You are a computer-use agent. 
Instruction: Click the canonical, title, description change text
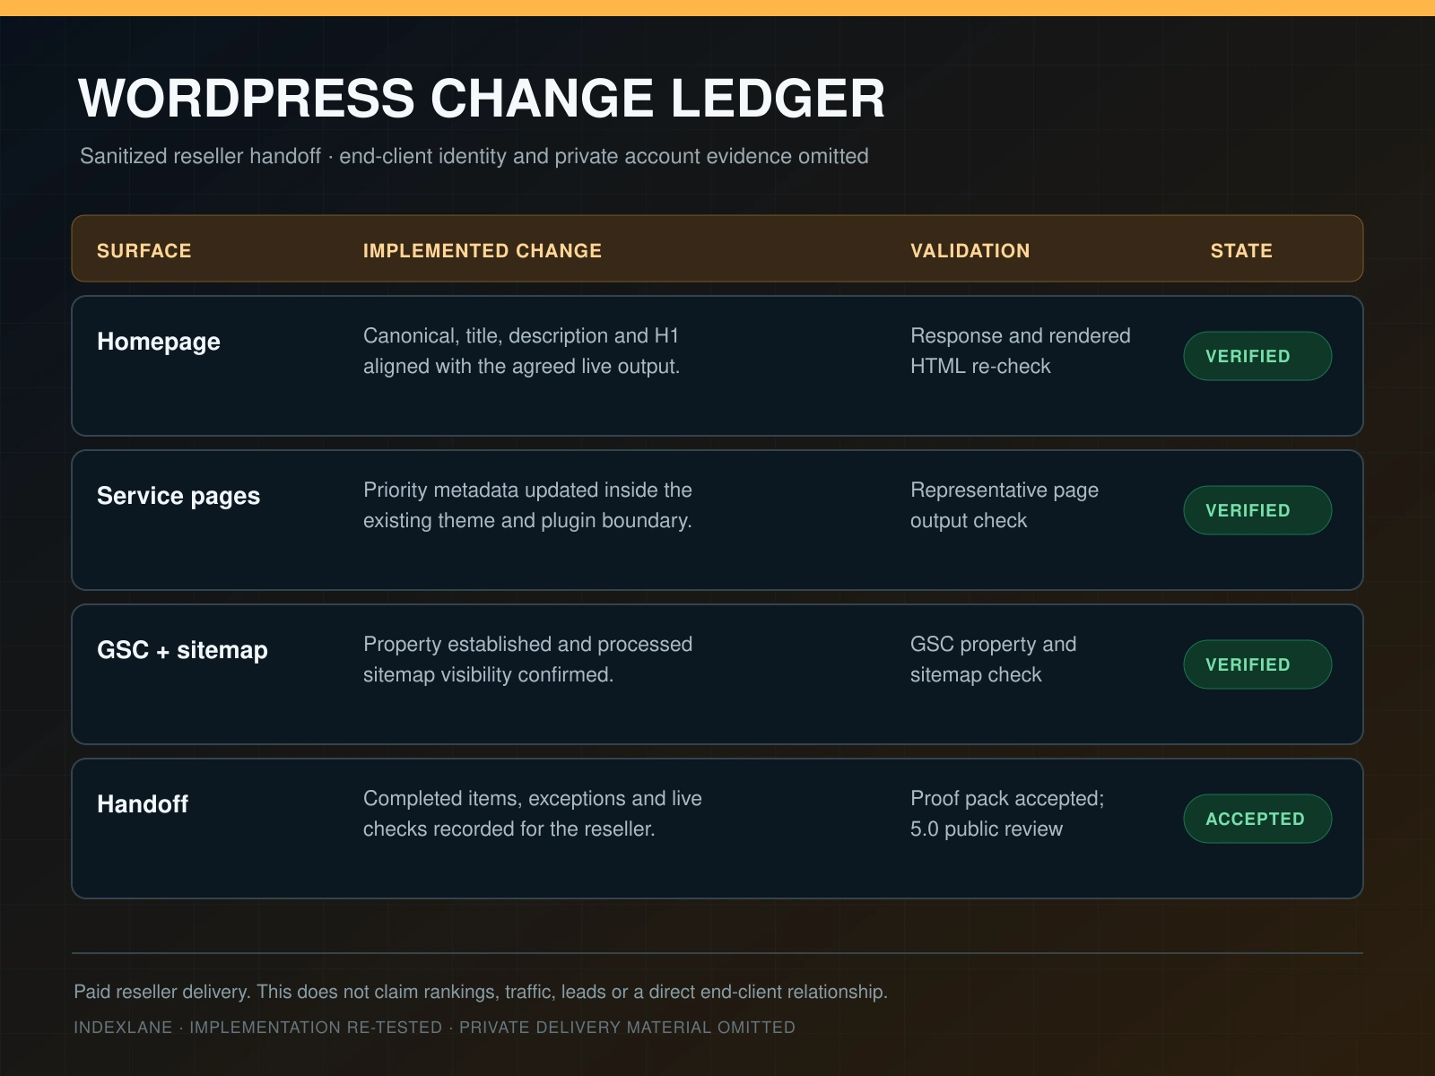[522, 351]
